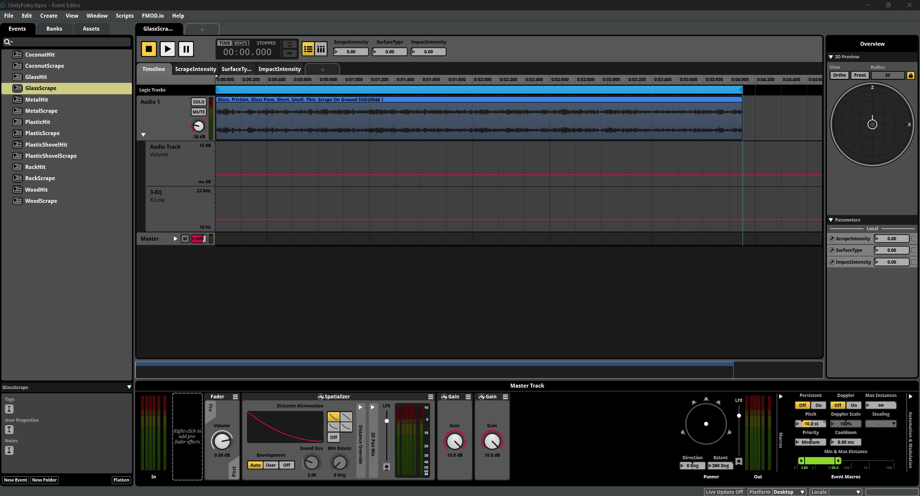Viewport: 920px width, 496px height.
Task: Open the Platform Desktop dropdown
Action: pyautogui.click(x=789, y=492)
